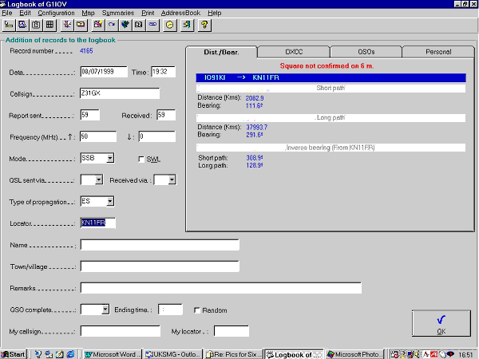This screenshot has width=479, height=359.
Task: Switch to the Personal tab
Action: (438, 52)
